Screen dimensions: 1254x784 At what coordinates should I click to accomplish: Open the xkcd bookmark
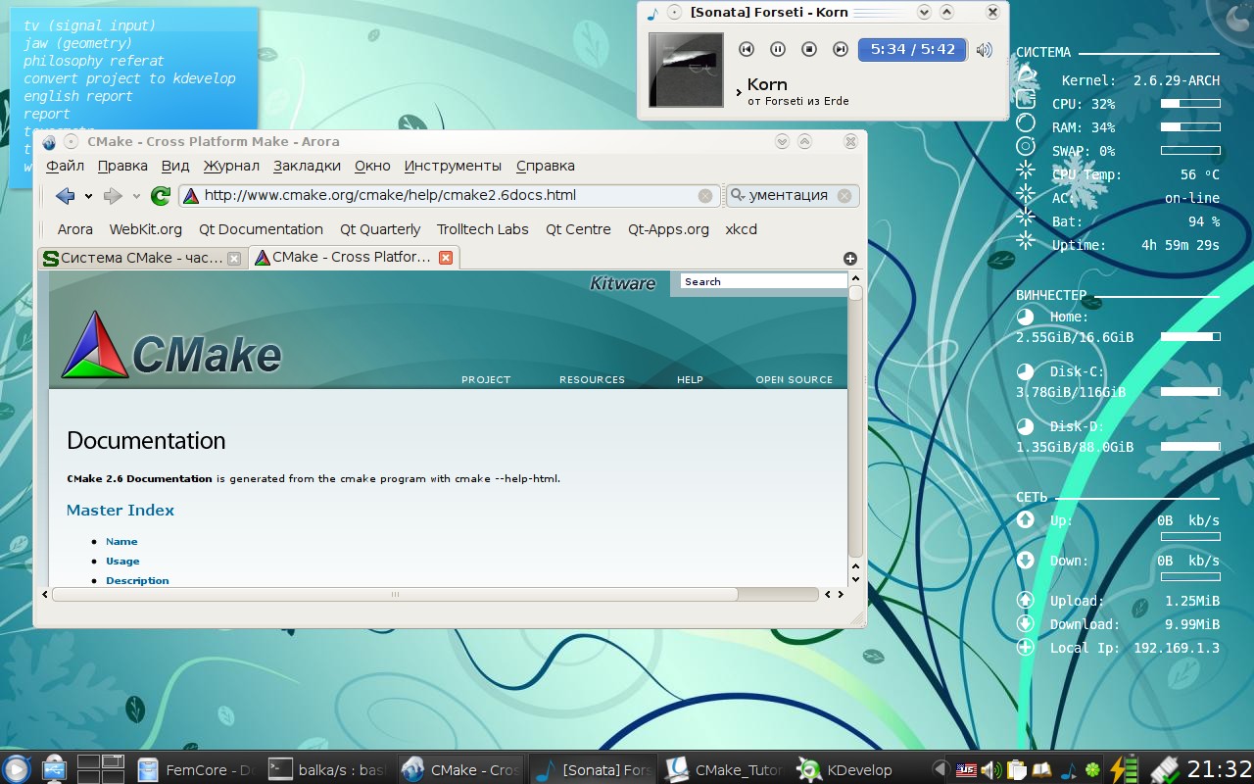click(x=742, y=229)
